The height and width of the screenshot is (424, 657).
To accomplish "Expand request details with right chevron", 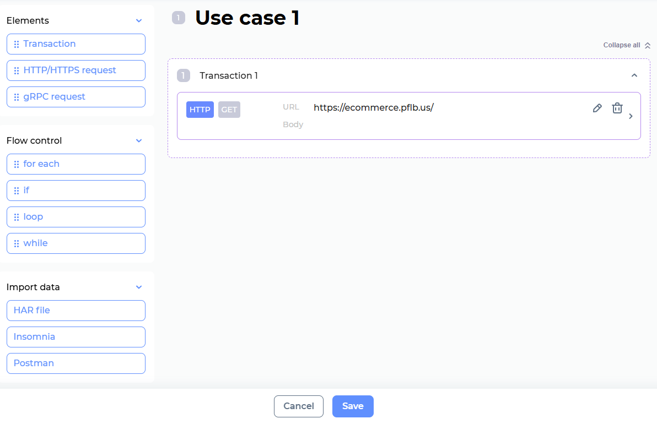I will (631, 116).
